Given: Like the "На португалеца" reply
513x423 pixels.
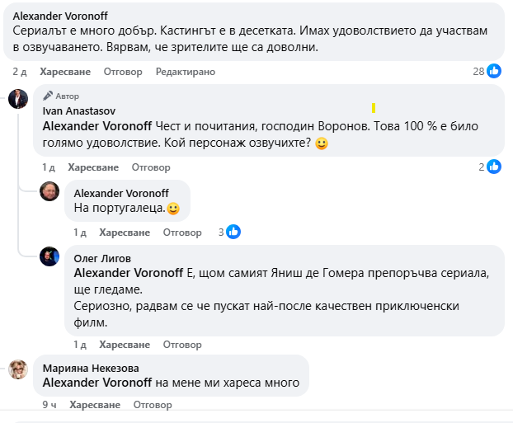Looking at the screenshot, I should [x=125, y=233].
